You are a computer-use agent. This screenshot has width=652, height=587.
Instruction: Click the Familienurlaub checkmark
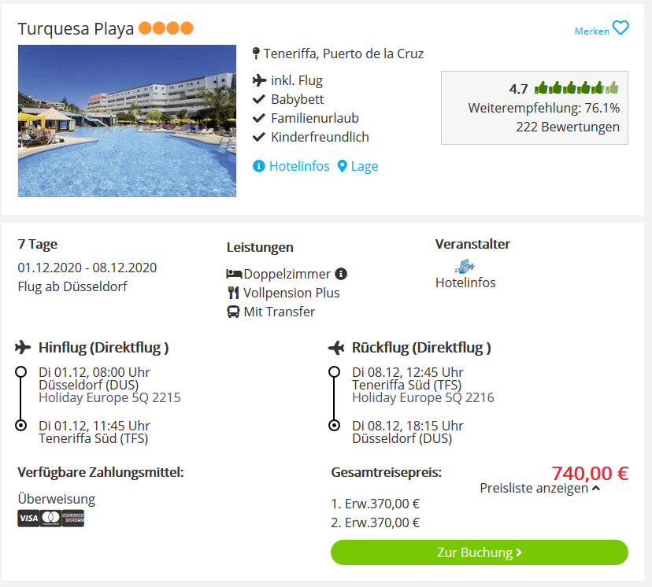[258, 118]
